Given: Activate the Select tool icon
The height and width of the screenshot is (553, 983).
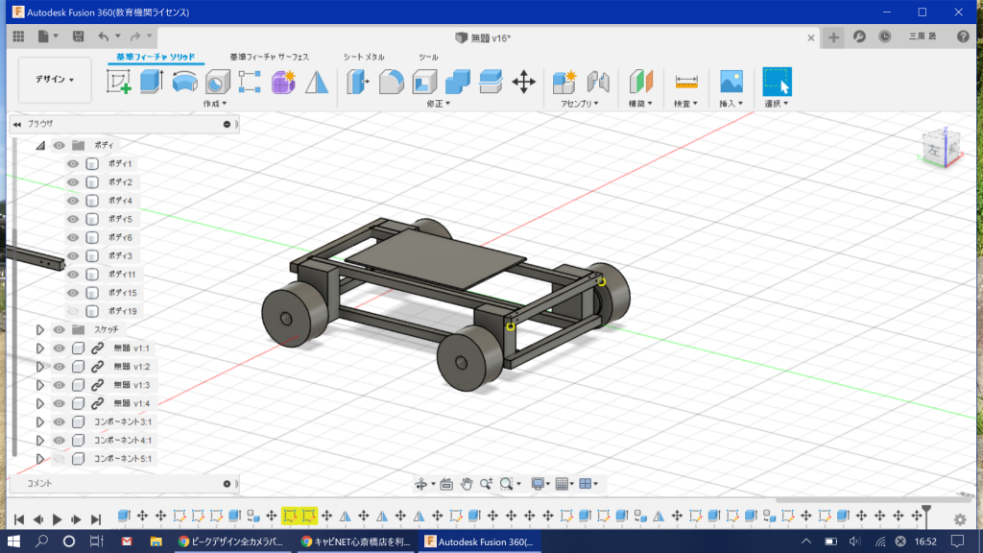Looking at the screenshot, I should [x=777, y=82].
